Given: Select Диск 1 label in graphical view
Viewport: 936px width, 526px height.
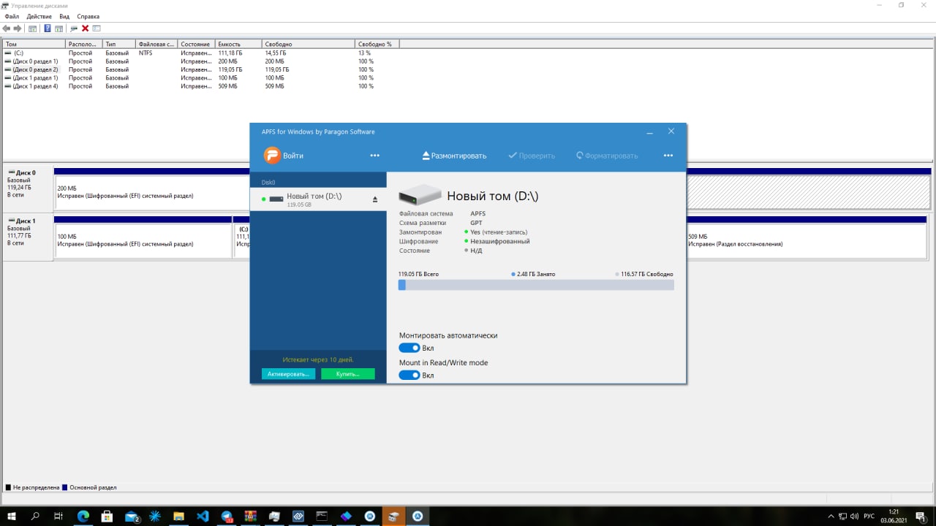Looking at the screenshot, I should pos(29,237).
